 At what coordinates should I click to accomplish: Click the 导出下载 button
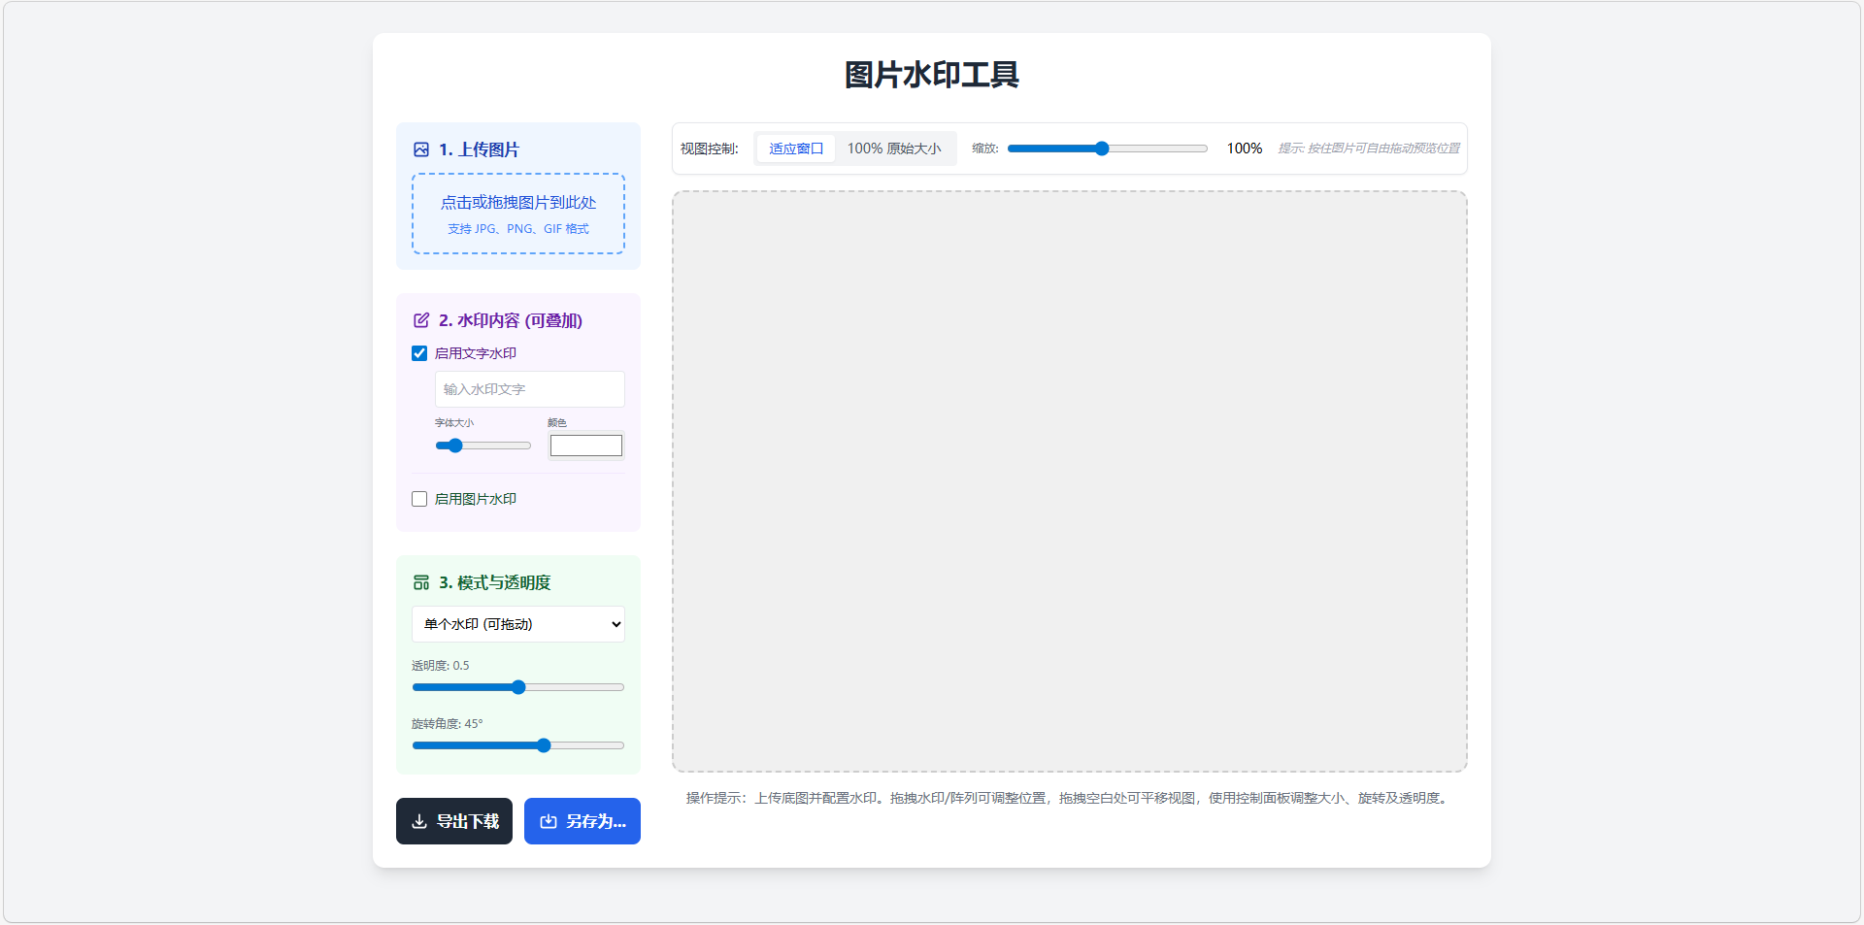(453, 820)
